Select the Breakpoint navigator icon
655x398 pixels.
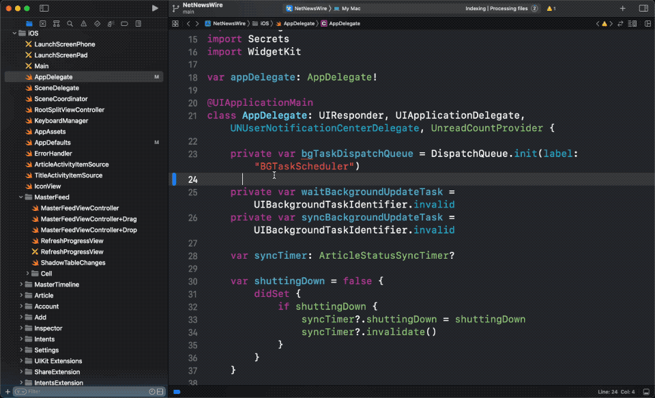(x=123, y=23)
